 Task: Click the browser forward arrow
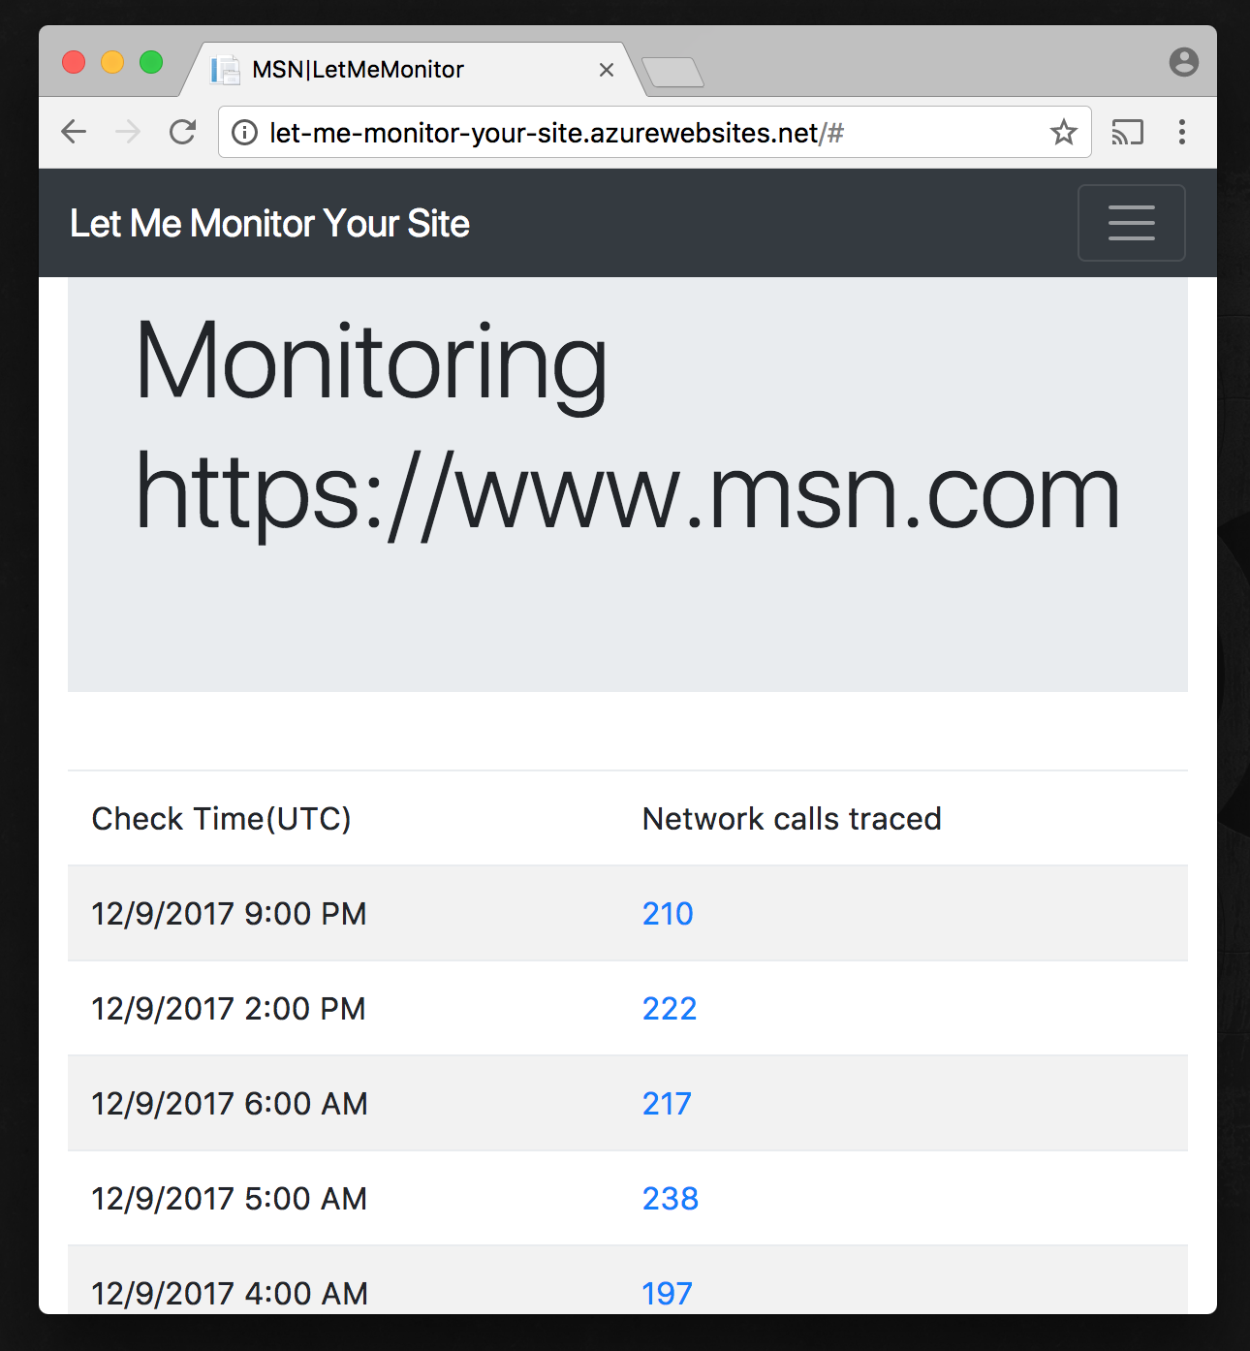128,132
